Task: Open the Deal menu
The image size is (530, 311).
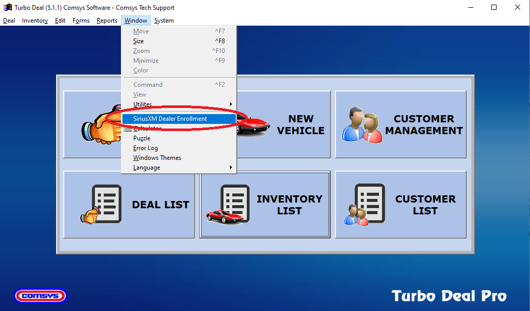Action: click(9, 21)
